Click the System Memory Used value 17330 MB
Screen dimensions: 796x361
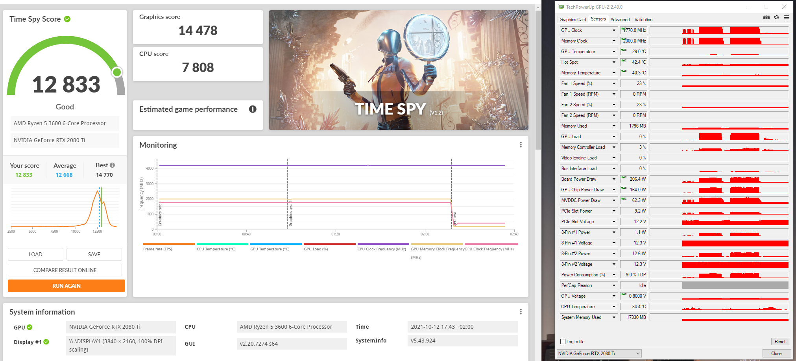tap(636, 317)
